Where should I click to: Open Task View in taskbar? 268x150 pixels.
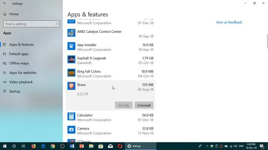pyautogui.click(x=23, y=146)
